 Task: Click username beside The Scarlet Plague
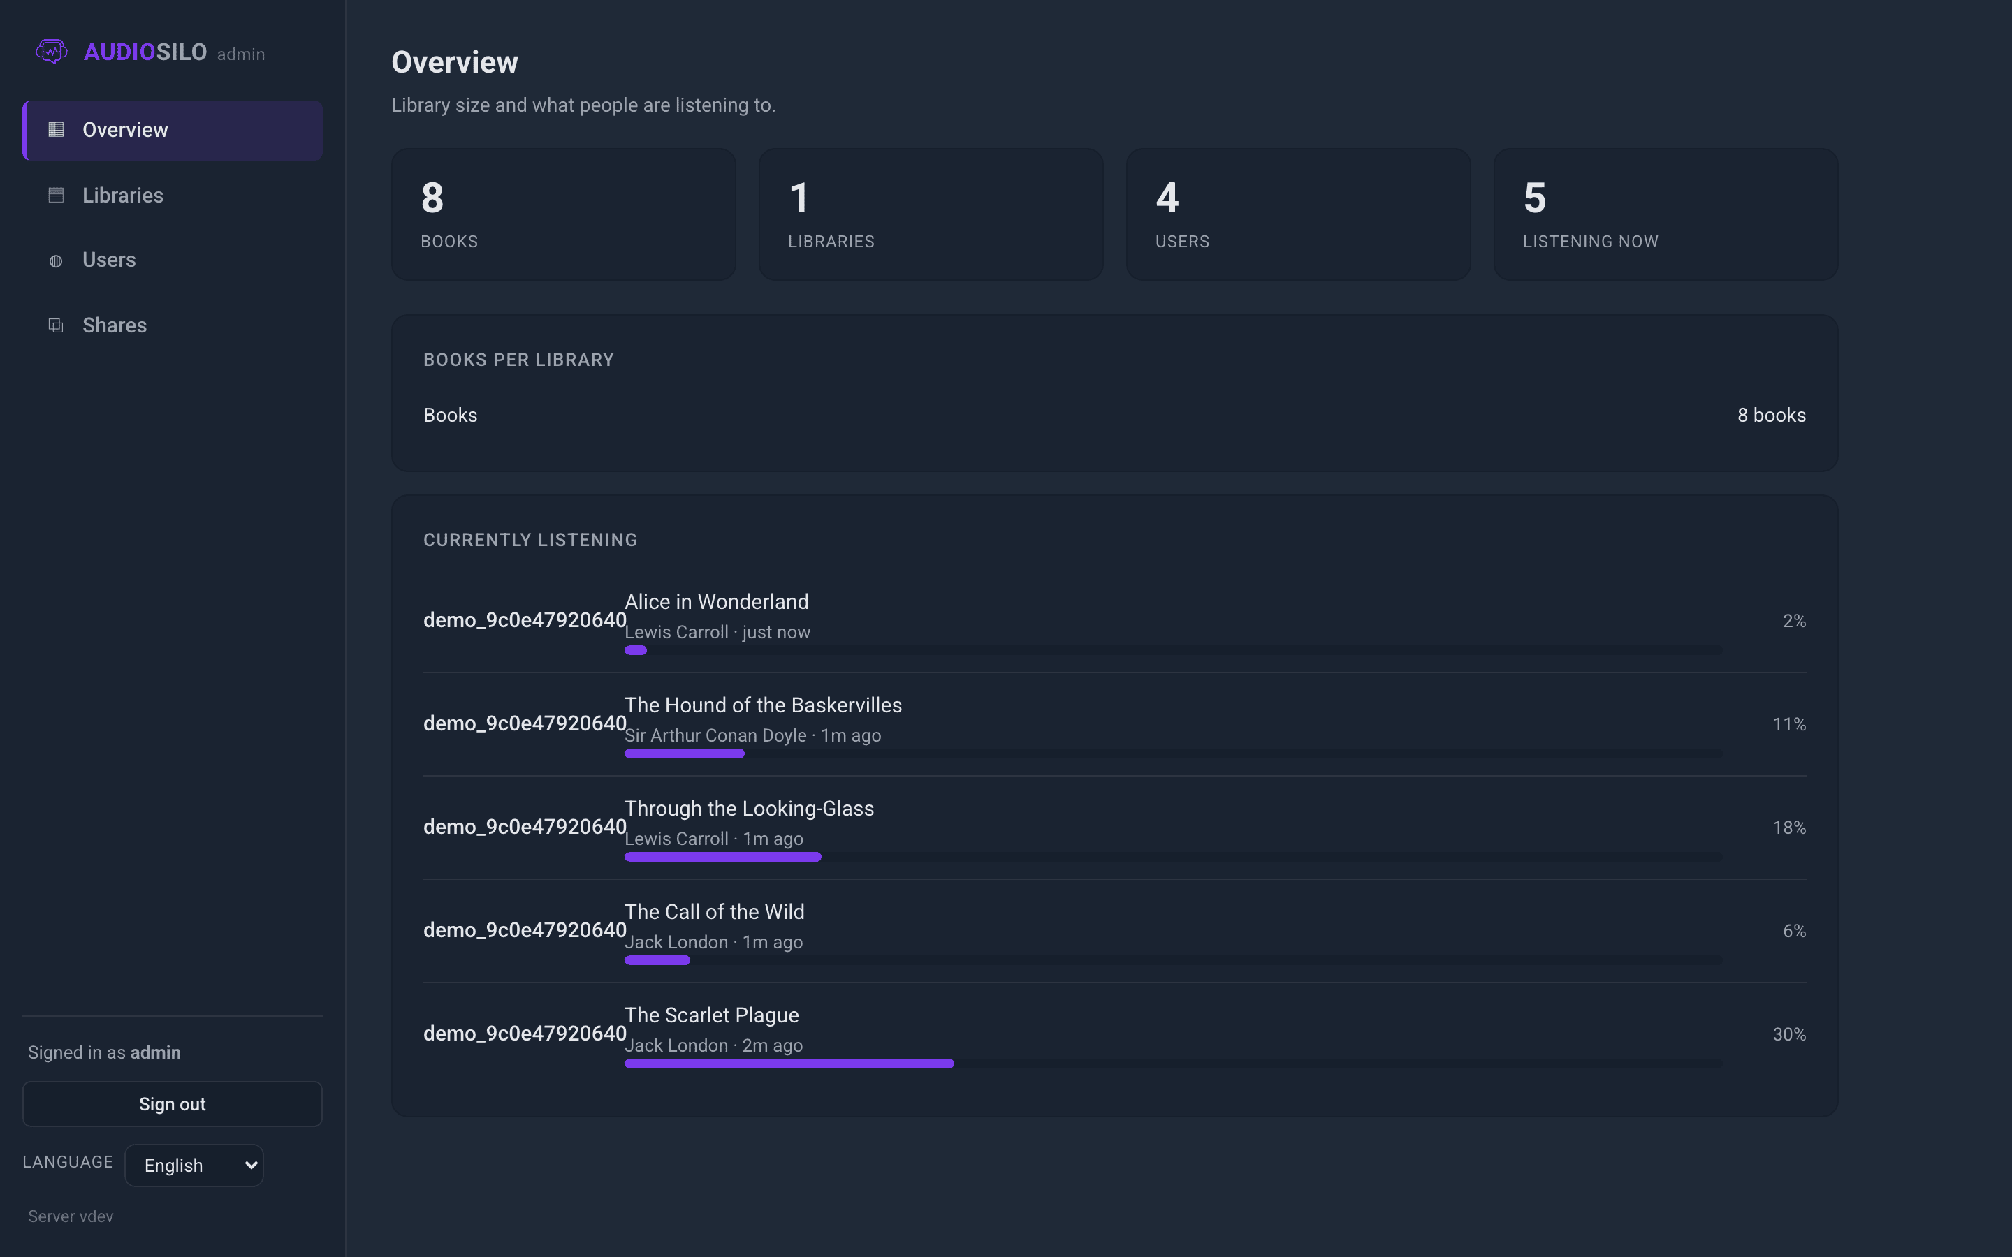click(525, 1034)
